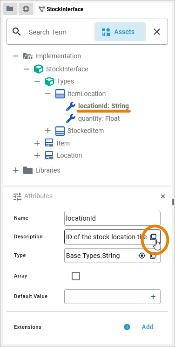Open the folder tab icon

[x=10, y=9]
